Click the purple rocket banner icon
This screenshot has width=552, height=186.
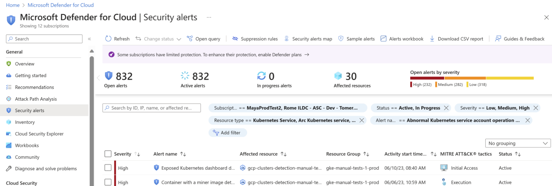(111, 55)
